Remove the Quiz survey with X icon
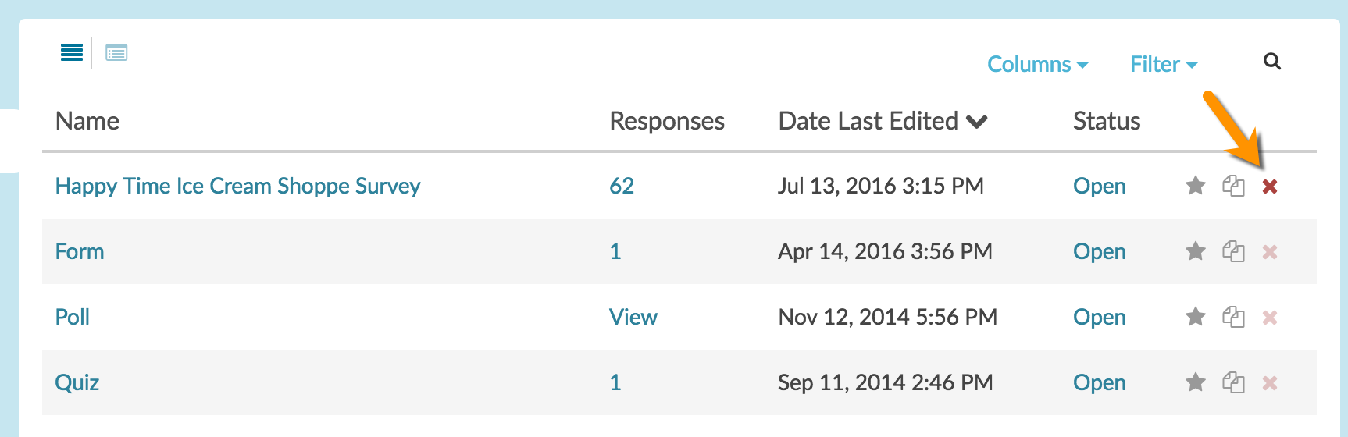The image size is (1348, 437). coord(1270,383)
